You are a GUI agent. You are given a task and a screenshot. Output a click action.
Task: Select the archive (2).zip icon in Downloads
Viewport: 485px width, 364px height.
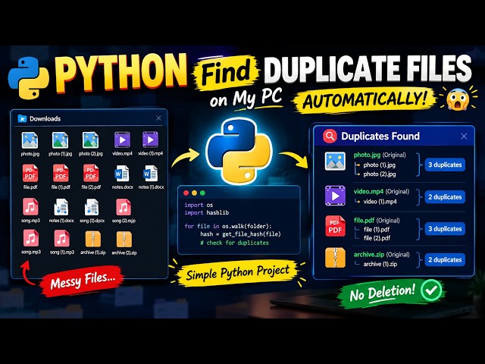click(124, 240)
